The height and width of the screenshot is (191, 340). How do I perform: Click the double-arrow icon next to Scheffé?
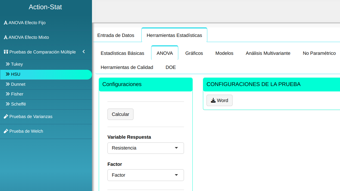(x=8, y=104)
